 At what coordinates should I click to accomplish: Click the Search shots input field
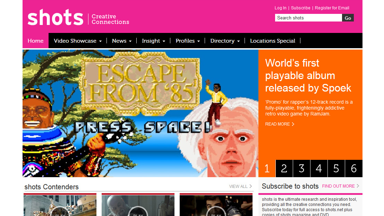[308, 18]
